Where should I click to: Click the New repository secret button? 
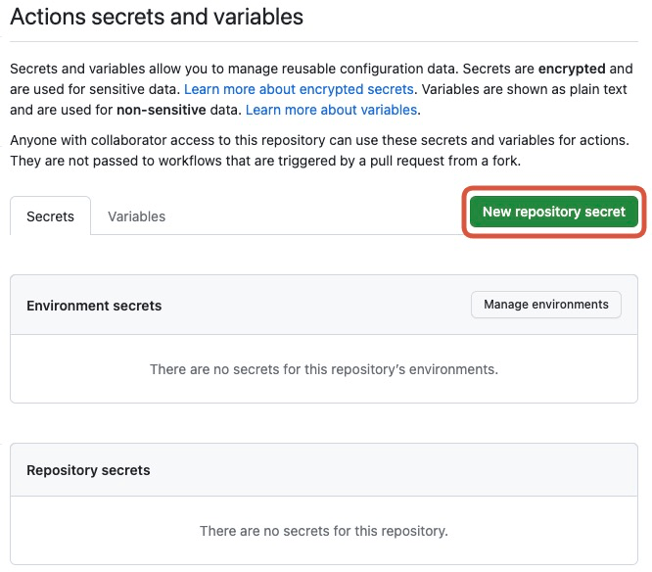point(553,212)
